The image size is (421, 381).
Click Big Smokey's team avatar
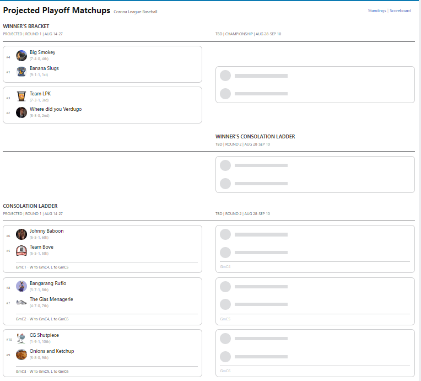click(x=21, y=55)
